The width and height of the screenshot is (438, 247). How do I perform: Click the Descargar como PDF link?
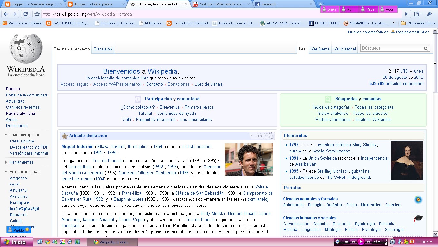pos(29,147)
